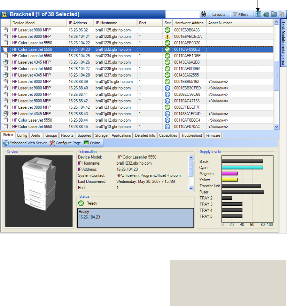Select the device with IP address 16.26.88.44
The width and height of the screenshot is (287, 306).
point(137,120)
